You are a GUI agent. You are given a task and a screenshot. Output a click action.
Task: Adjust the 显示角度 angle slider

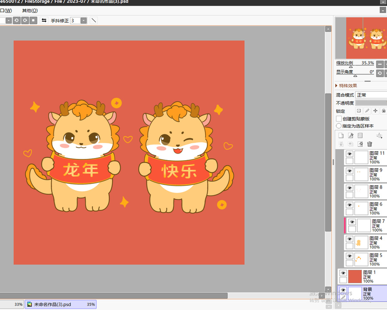point(355,75)
